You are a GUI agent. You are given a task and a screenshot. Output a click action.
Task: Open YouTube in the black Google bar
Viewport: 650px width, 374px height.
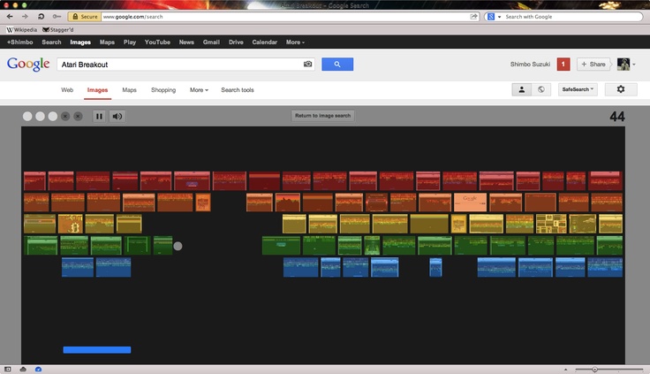[157, 42]
